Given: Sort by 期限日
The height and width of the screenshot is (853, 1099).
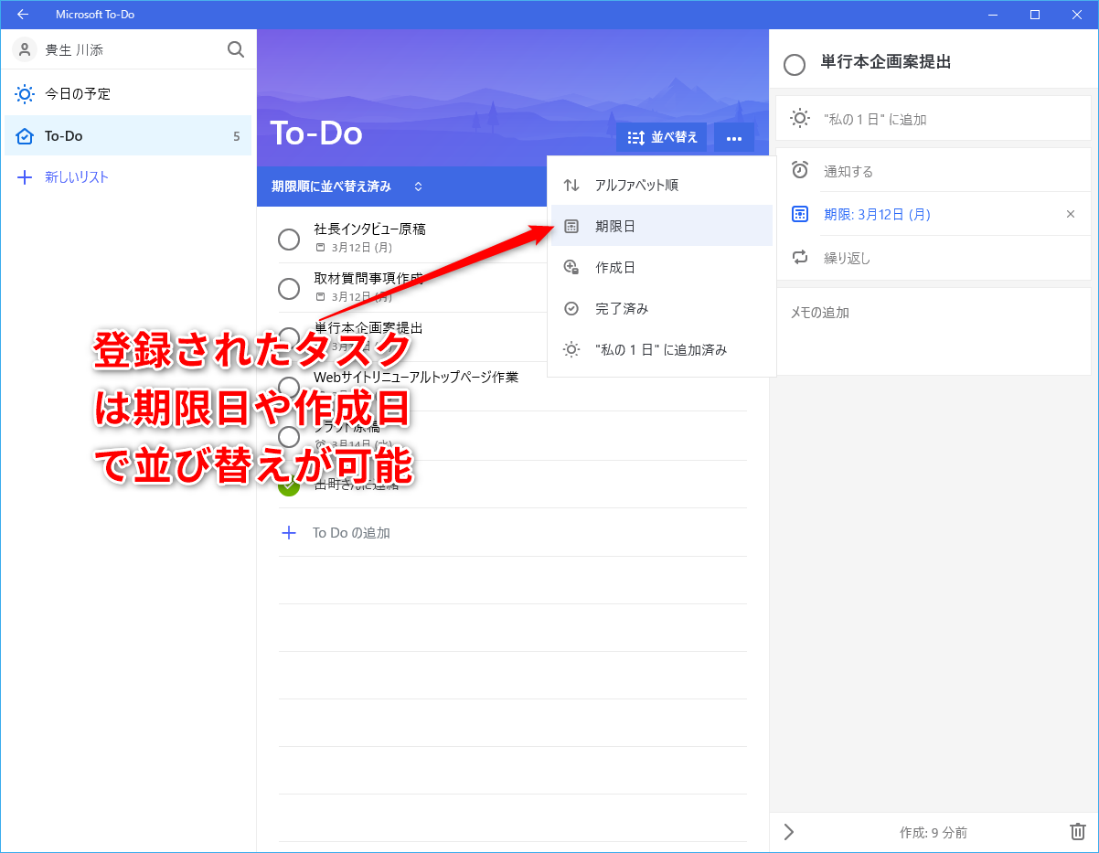Looking at the screenshot, I should [x=661, y=226].
